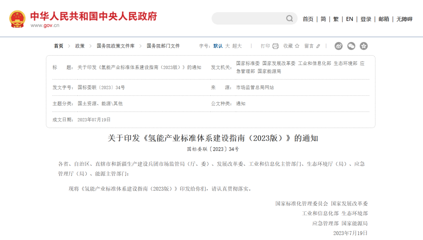Viewport: 423px width, 240px height.
Task: Click the signature line 工业和信息化部 生态环境部
Action: 335,214
